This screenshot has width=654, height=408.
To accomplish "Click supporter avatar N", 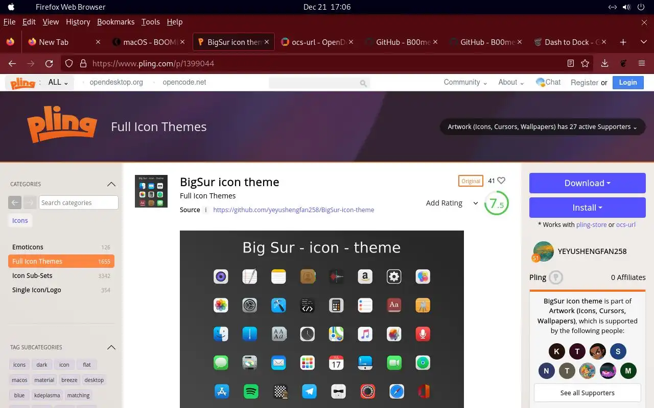I will [546, 371].
